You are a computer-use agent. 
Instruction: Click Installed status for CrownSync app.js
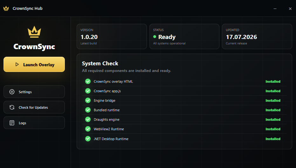[273, 91]
